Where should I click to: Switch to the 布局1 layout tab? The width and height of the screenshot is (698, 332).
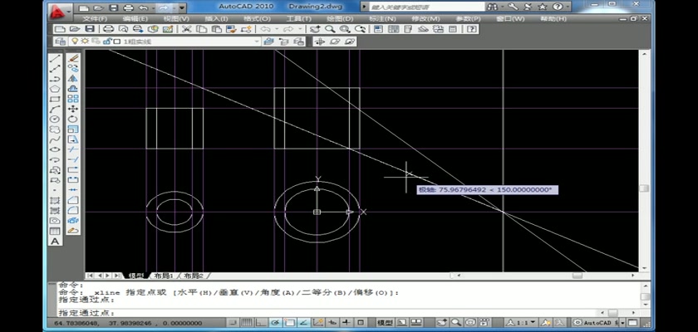point(163,276)
